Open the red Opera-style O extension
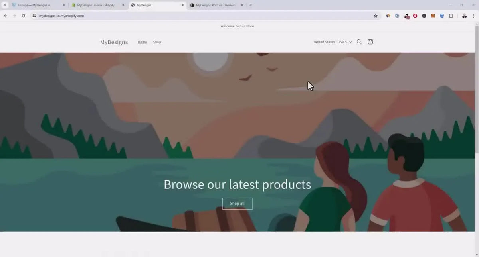The height and width of the screenshot is (257, 479). tap(415, 16)
